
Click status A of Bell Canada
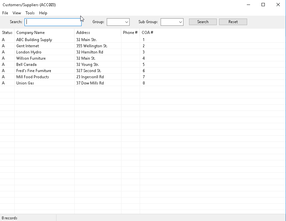click(x=3, y=65)
